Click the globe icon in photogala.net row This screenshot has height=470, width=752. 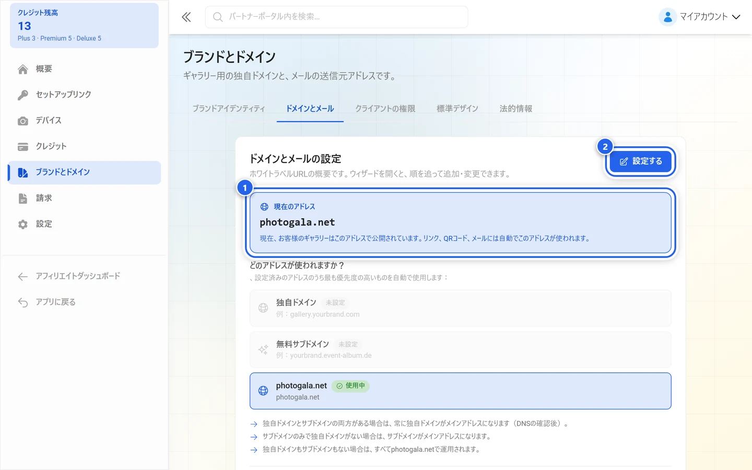[263, 391]
